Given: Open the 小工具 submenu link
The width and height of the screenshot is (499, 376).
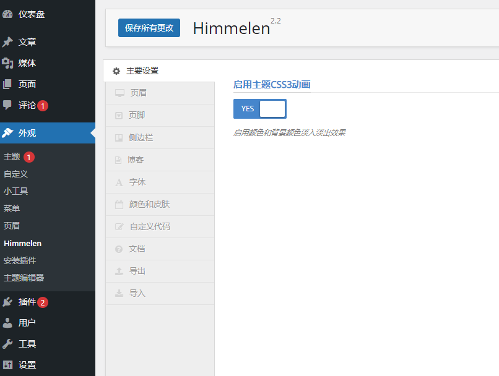Looking at the screenshot, I should pos(15,191).
